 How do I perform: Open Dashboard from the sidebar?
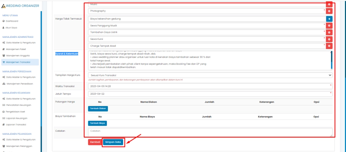point(12,21)
